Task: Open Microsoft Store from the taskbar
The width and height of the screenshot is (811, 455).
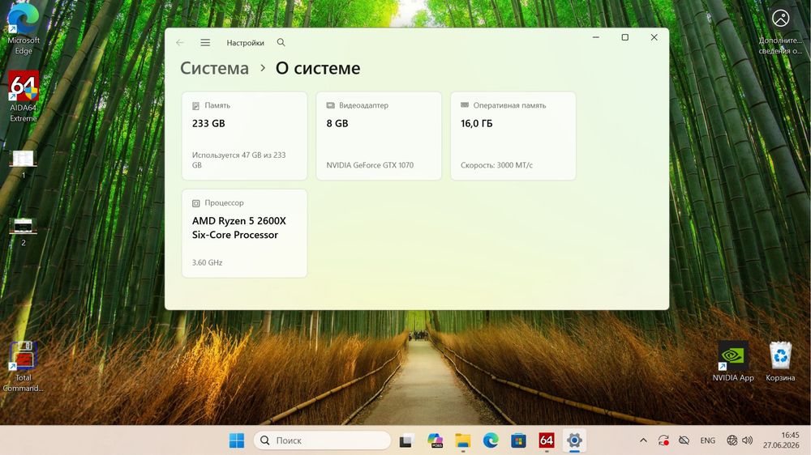Action: pos(518,440)
